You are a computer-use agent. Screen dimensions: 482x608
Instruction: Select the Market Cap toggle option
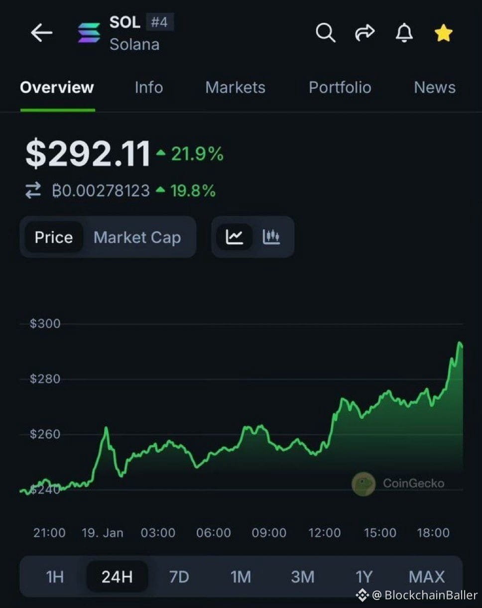pos(137,237)
